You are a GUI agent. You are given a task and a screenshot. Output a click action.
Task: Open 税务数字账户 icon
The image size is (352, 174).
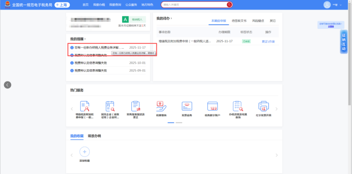[212, 106]
